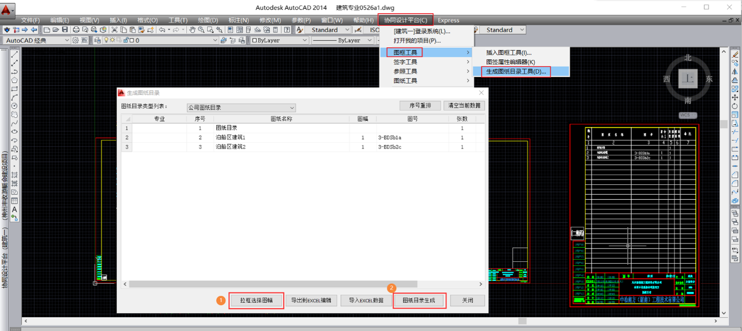Open the 公司图纸目录 type dropdown
This screenshot has height=331, width=742.
tap(241, 108)
